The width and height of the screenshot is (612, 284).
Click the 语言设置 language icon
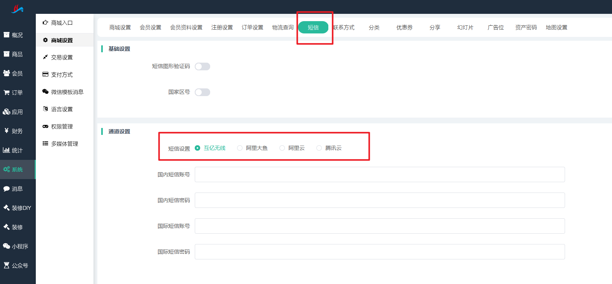click(x=45, y=109)
